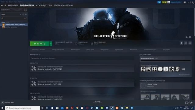Viewport: 195px width, 110px height.
Task: Click the green ИГРАТЬ button
Action: [x=40, y=44]
